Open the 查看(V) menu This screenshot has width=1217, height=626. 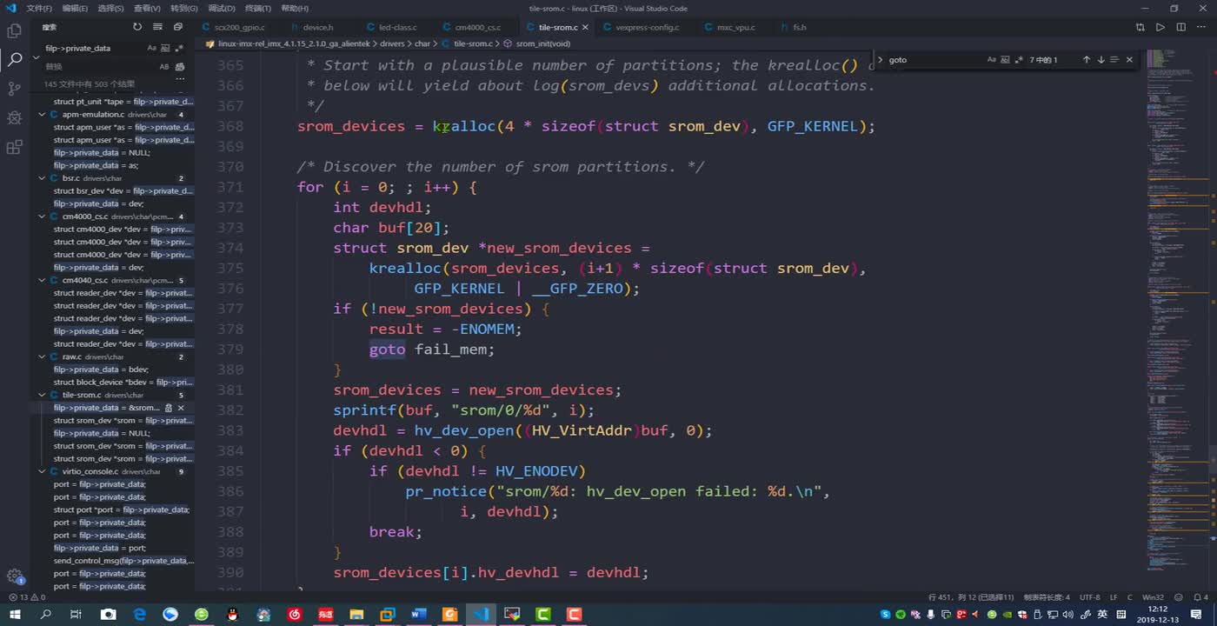tap(148, 8)
